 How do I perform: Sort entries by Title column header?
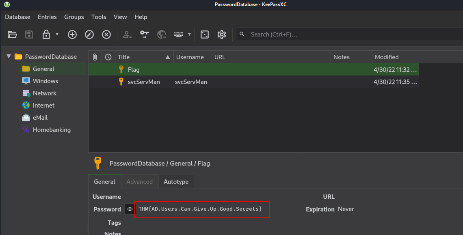[144, 57]
